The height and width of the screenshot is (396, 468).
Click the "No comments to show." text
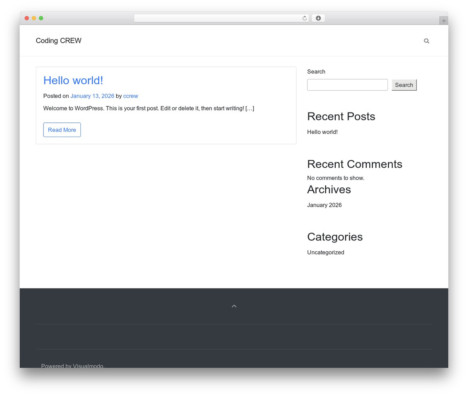tap(336, 178)
